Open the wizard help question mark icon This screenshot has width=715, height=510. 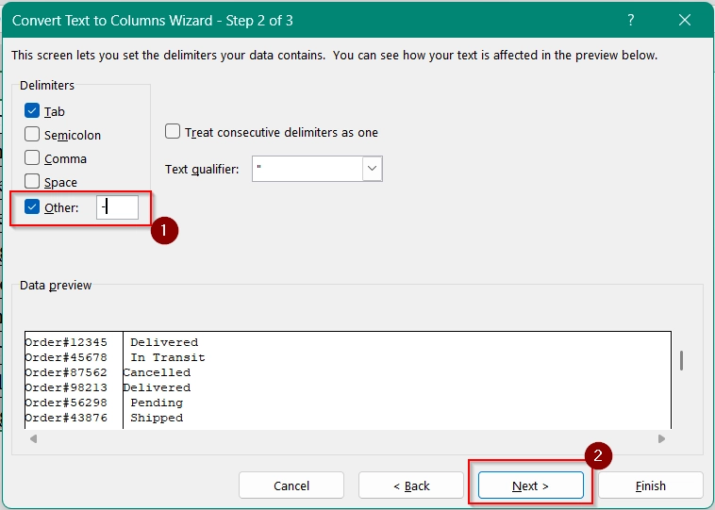pyautogui.click(x=631, y=20)
